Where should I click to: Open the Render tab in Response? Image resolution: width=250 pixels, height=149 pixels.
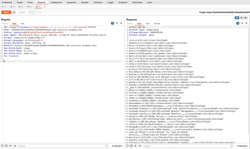click(x=157, y=23)
